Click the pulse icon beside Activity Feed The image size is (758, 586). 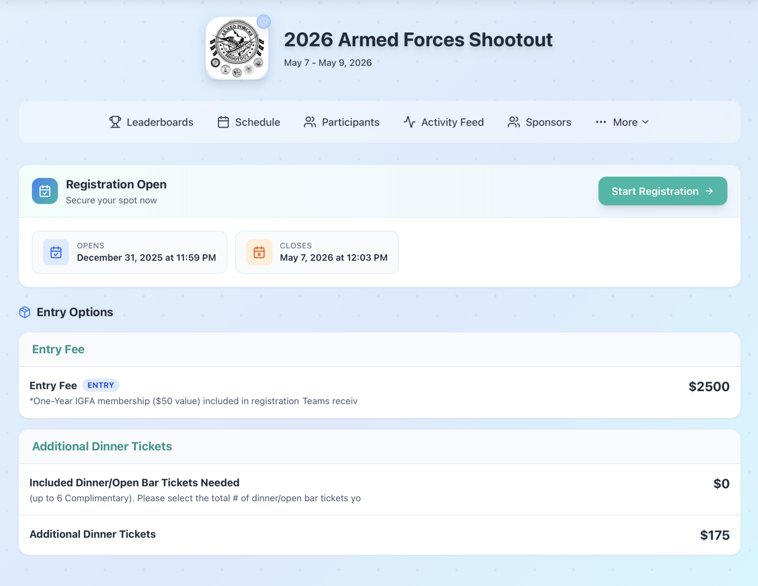click(409, 122)
